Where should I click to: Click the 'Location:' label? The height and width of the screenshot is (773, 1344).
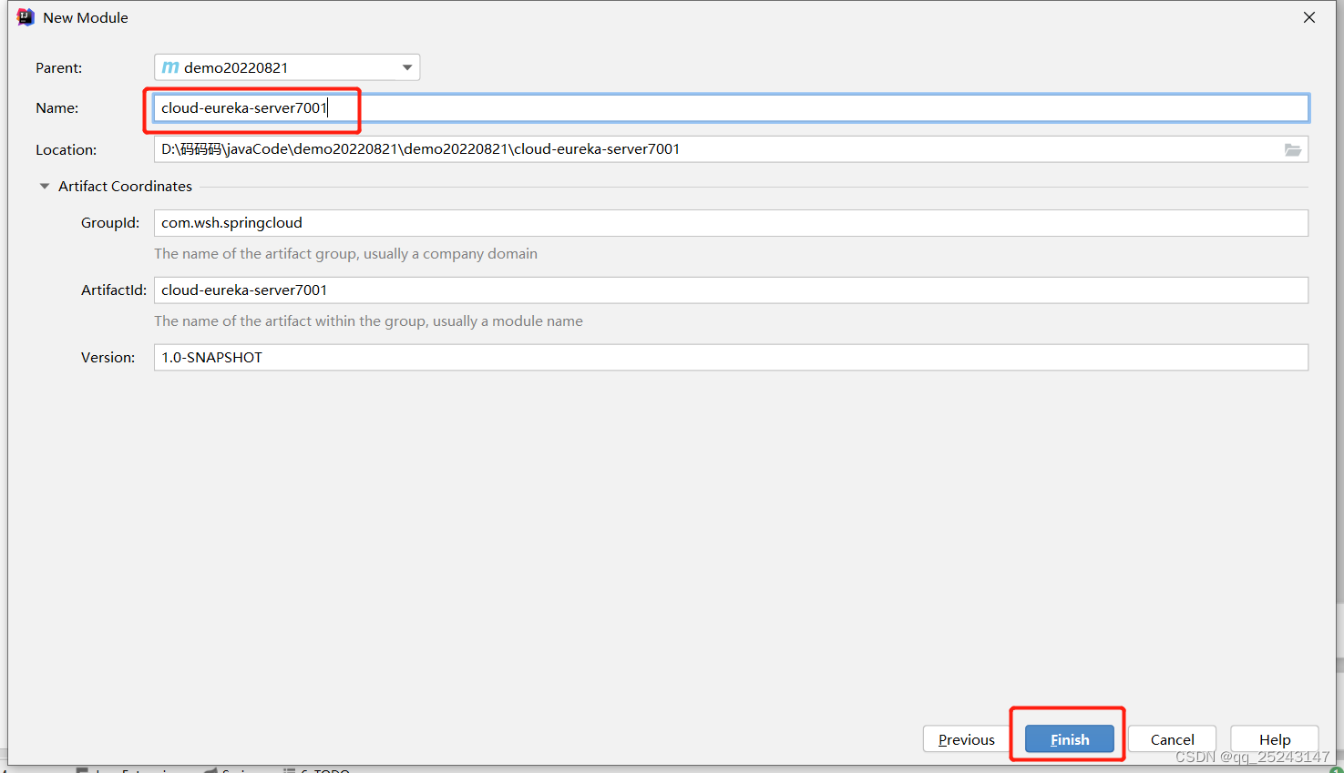click(x=66, y=150)
